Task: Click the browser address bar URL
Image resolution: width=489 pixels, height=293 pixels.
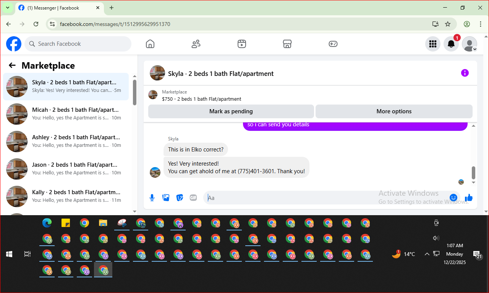Action: click(x=115, y=24)
